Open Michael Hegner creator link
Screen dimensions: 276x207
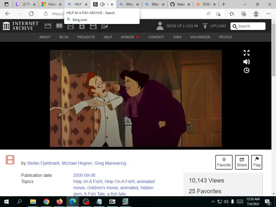point(77,163)
